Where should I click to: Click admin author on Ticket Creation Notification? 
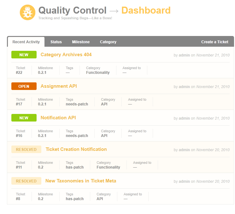(184, 150)
